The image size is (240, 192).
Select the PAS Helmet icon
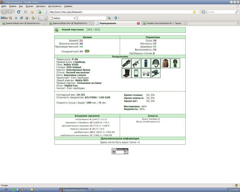156,63
